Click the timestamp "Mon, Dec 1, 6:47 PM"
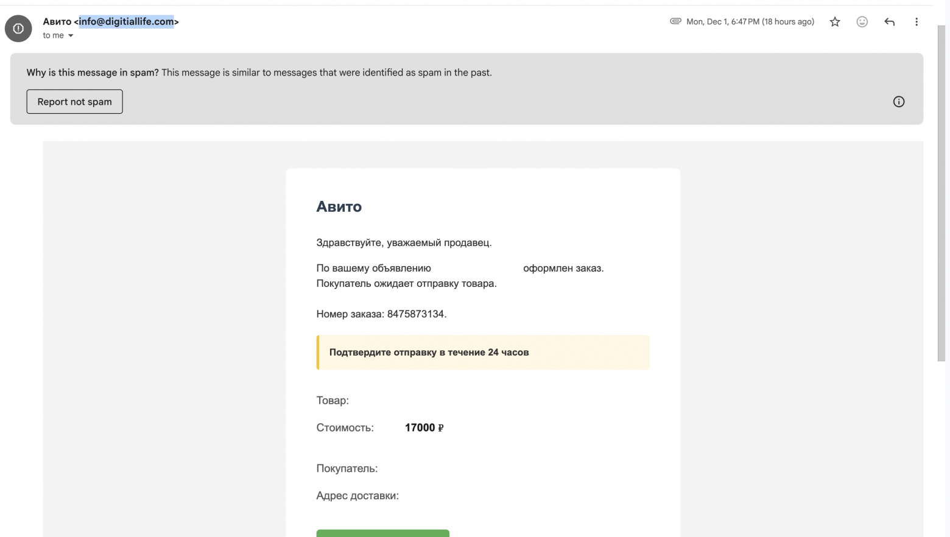Screen dimensions: 950x537 723,21
